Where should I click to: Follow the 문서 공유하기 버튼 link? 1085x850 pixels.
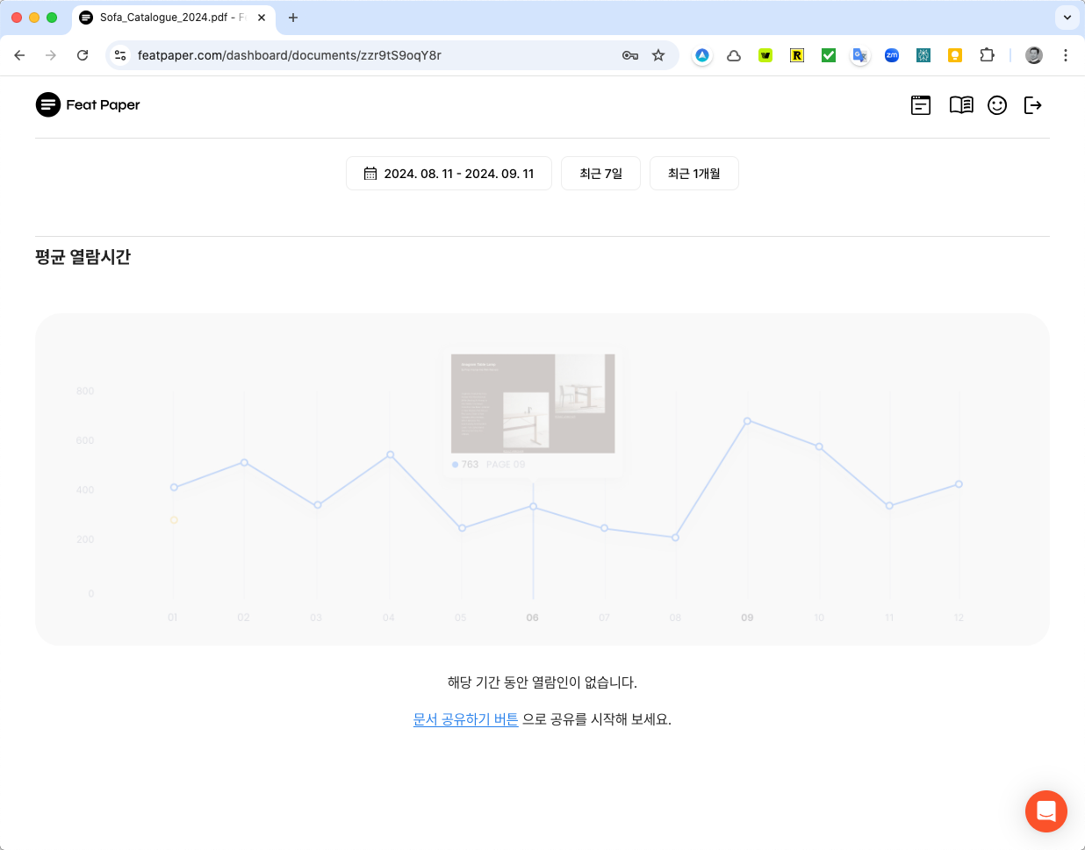tap(466, 719)
